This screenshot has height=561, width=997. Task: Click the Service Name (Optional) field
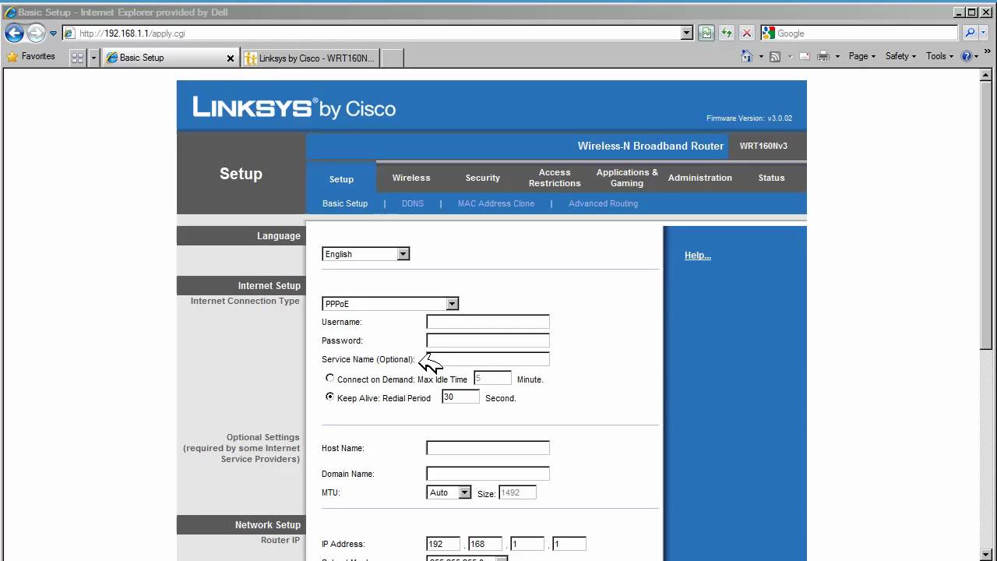(488, 359)
